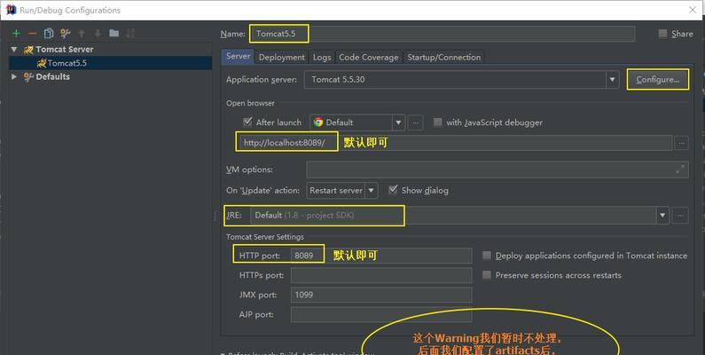Image resolution: width=705 pixels, height=355 pixels.
Task: Click the Tomcat Server group label
Action: click(65, 50)
